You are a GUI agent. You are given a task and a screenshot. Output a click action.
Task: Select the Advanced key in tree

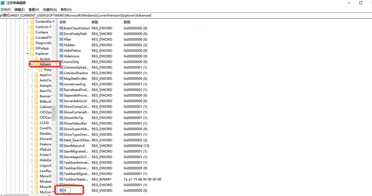[45, 64]
